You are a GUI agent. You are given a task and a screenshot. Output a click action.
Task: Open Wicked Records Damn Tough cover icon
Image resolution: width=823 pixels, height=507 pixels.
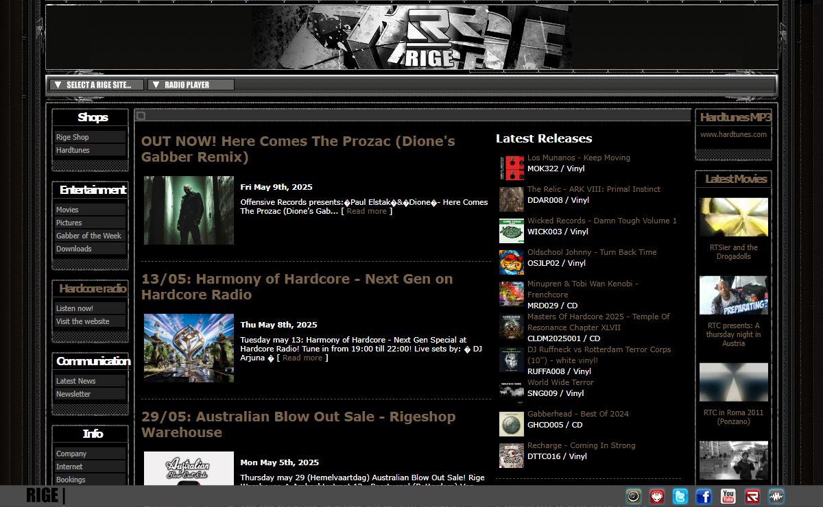tap(512, 231)
